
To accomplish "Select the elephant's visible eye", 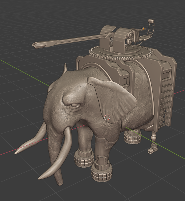I will coord(75,106).
